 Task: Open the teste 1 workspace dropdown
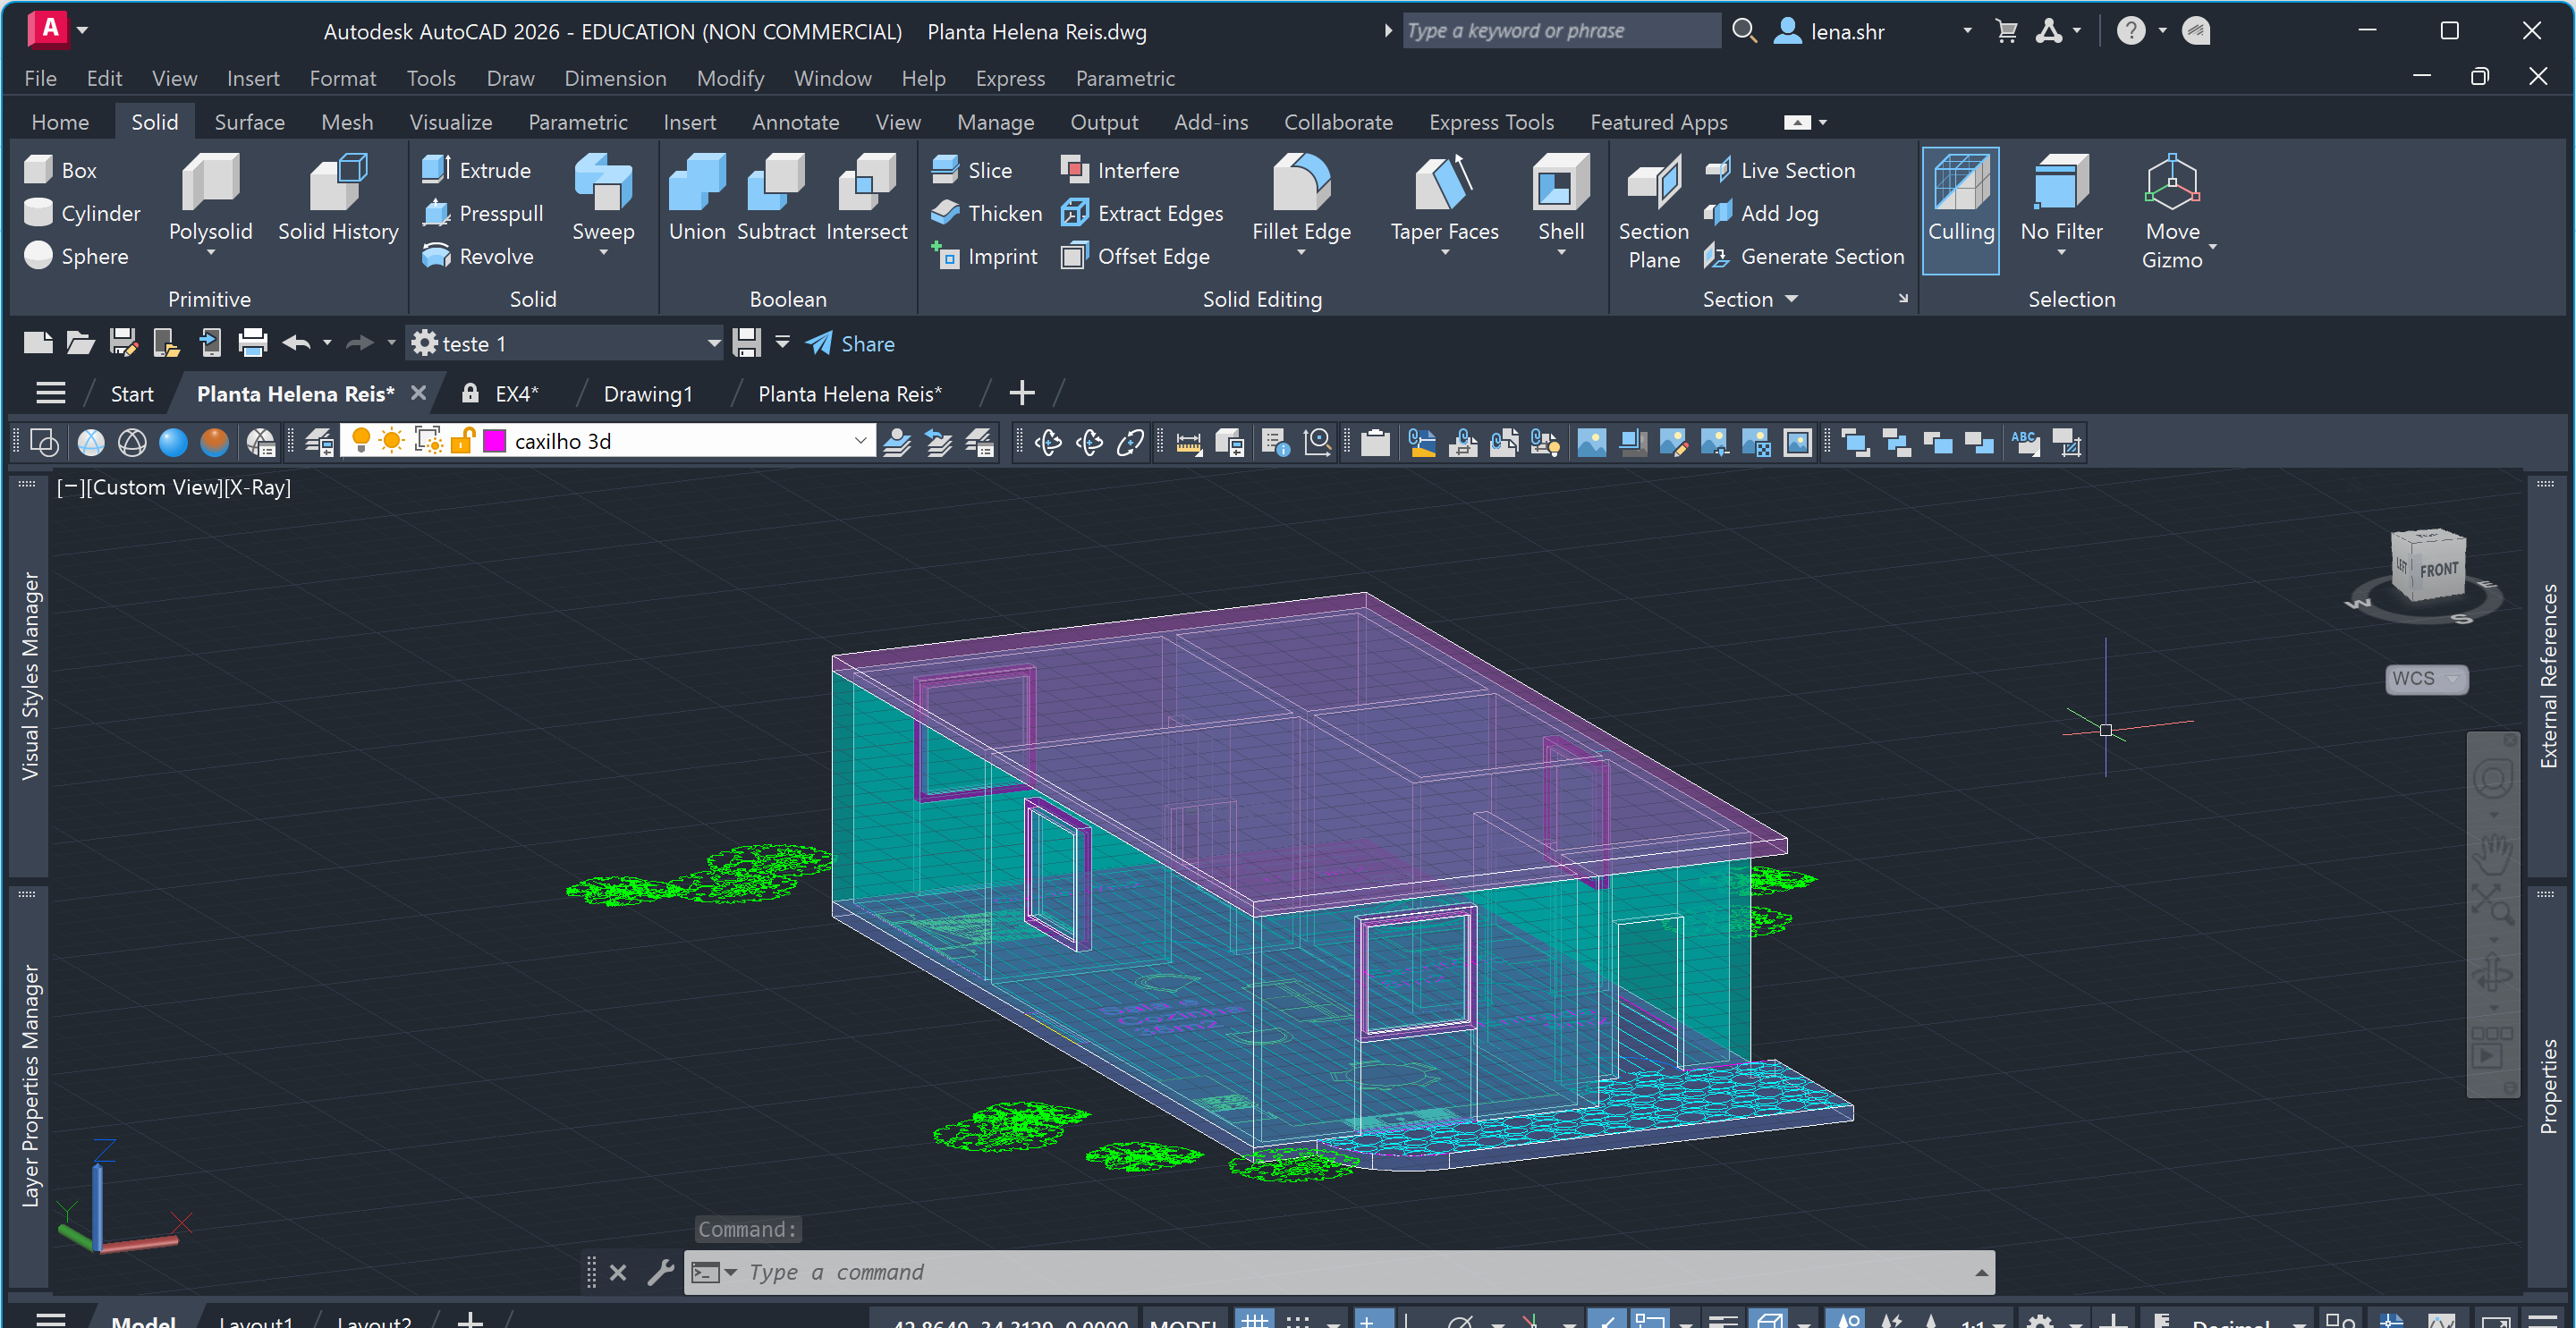(x=714, y=343)
